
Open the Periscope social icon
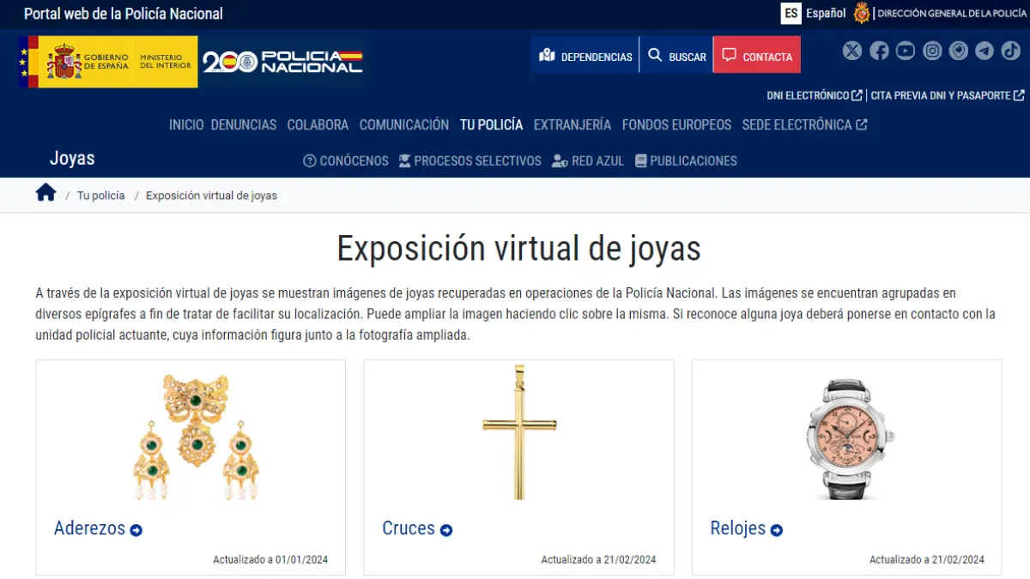[959, 51]
